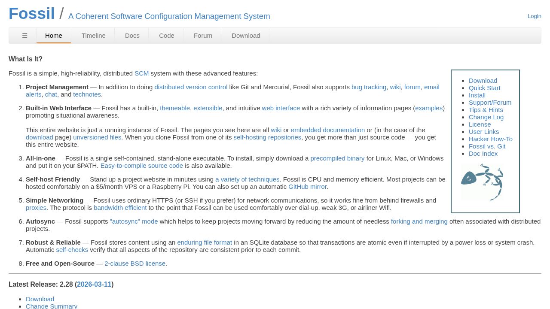The height and width of the screenshot is (309, 550).
Task: Open the Doc Index sidebar link
Action: tap(483, 154)
